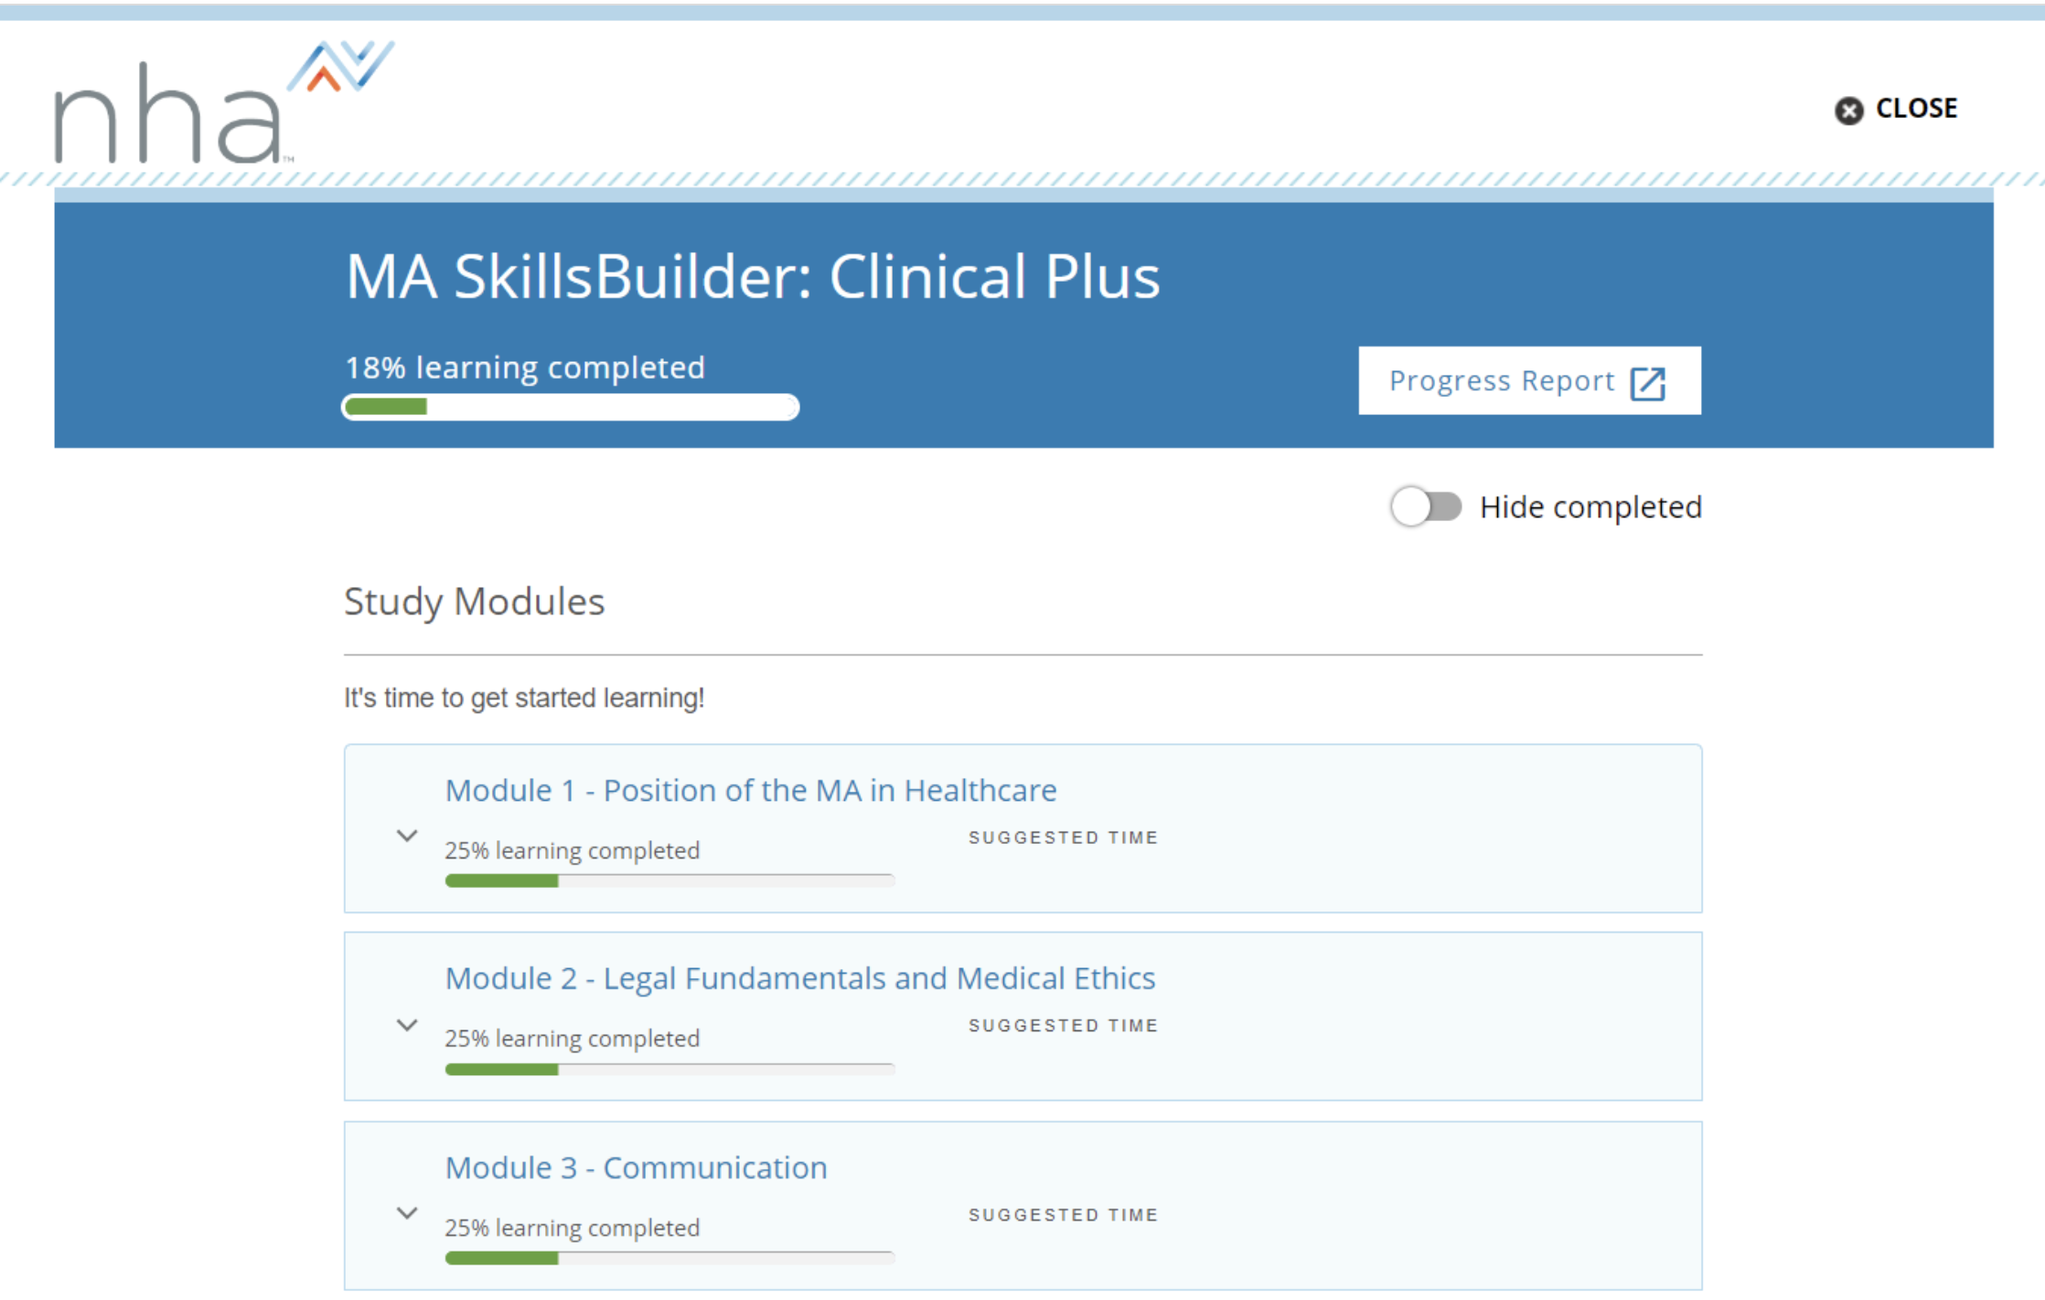The width and height of the screenshot is (2045, 1300).
Task: Click the 'MA SkillsBuilder: Clinical Plus' title
Action: click(x=753, y=276)
